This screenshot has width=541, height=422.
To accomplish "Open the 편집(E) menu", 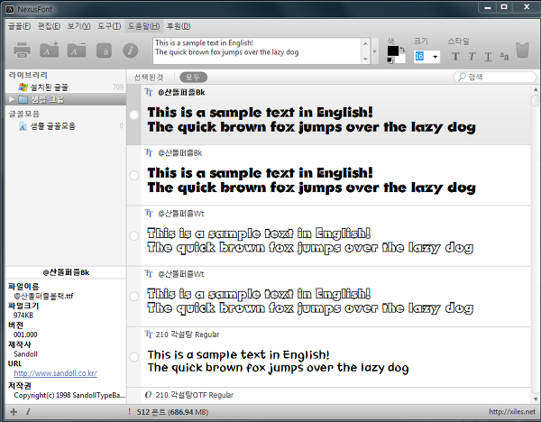I will point(49,26).
